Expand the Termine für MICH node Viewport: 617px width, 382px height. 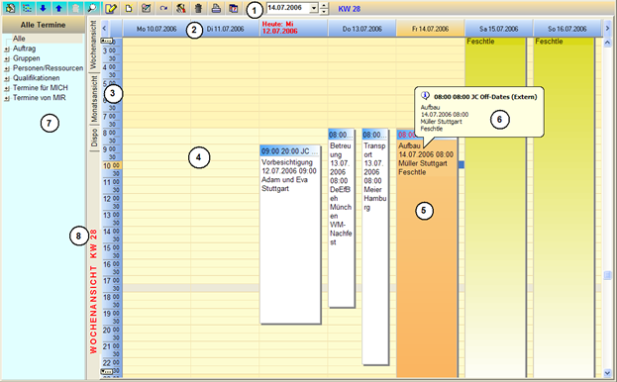(x=7, y=88)
